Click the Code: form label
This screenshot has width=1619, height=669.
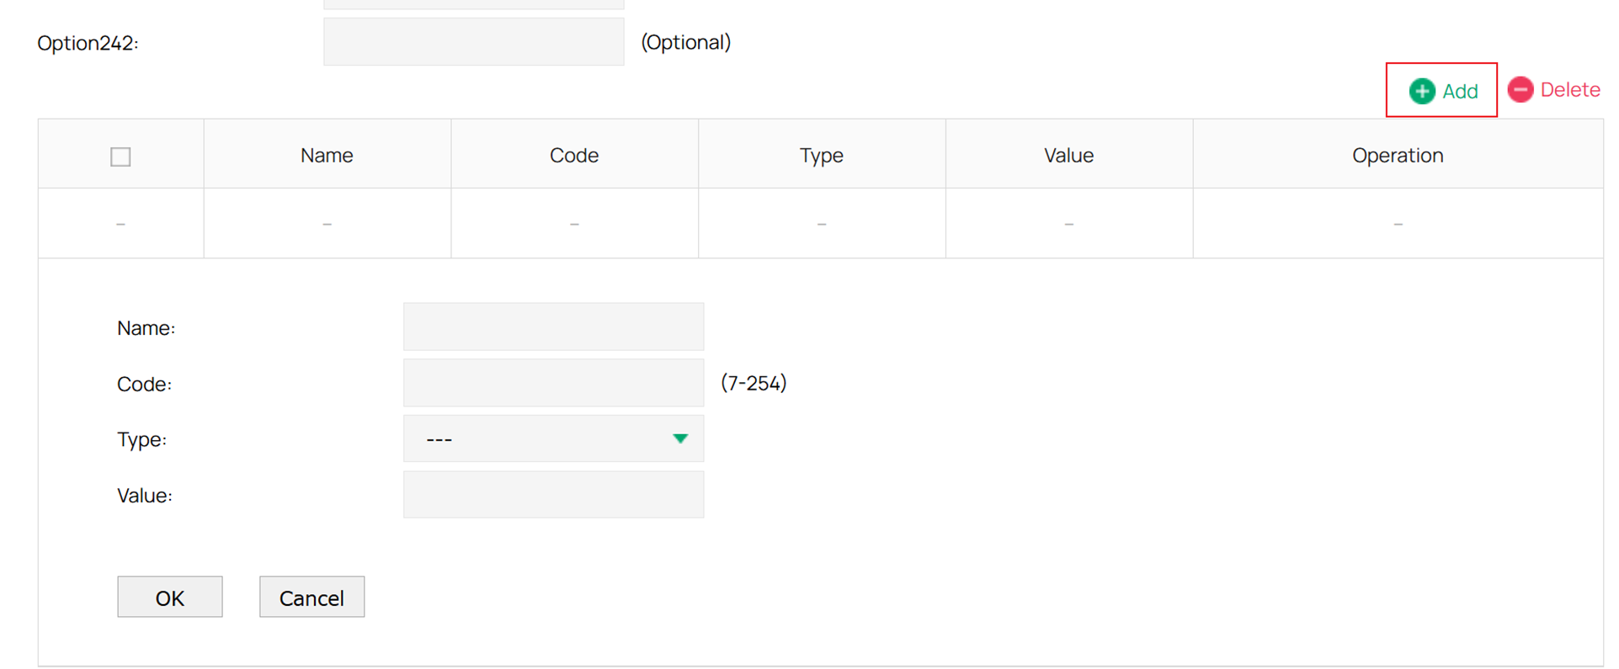click(144, 384)
